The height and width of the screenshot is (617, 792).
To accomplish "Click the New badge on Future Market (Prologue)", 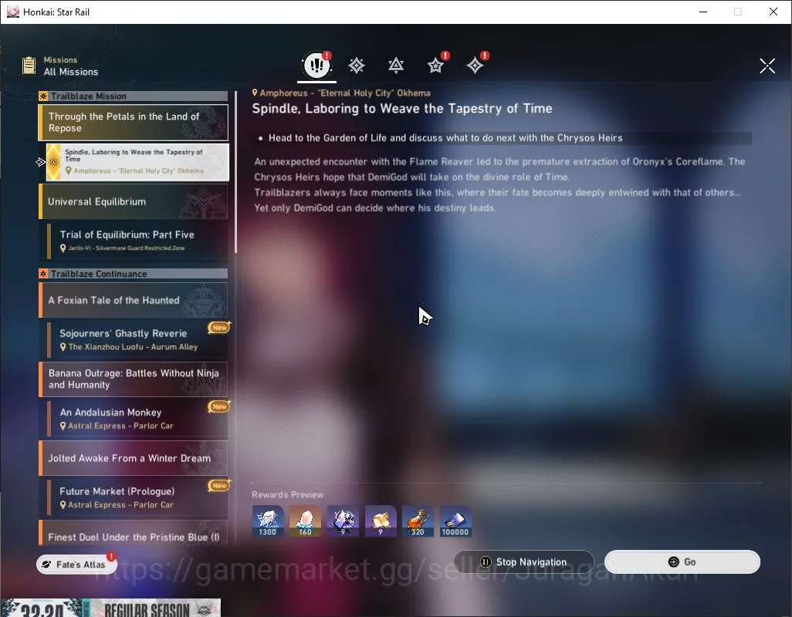I will (219, 485).
